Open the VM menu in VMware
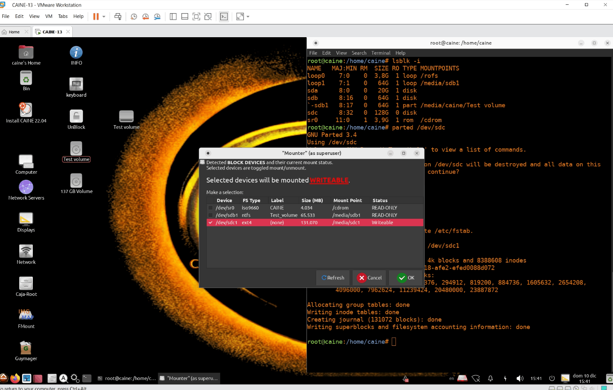613x390 pixels. [x=49, y=16]
